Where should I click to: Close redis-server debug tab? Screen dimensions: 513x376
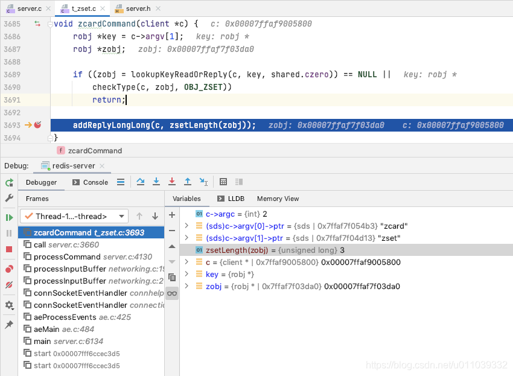point(102,166)
